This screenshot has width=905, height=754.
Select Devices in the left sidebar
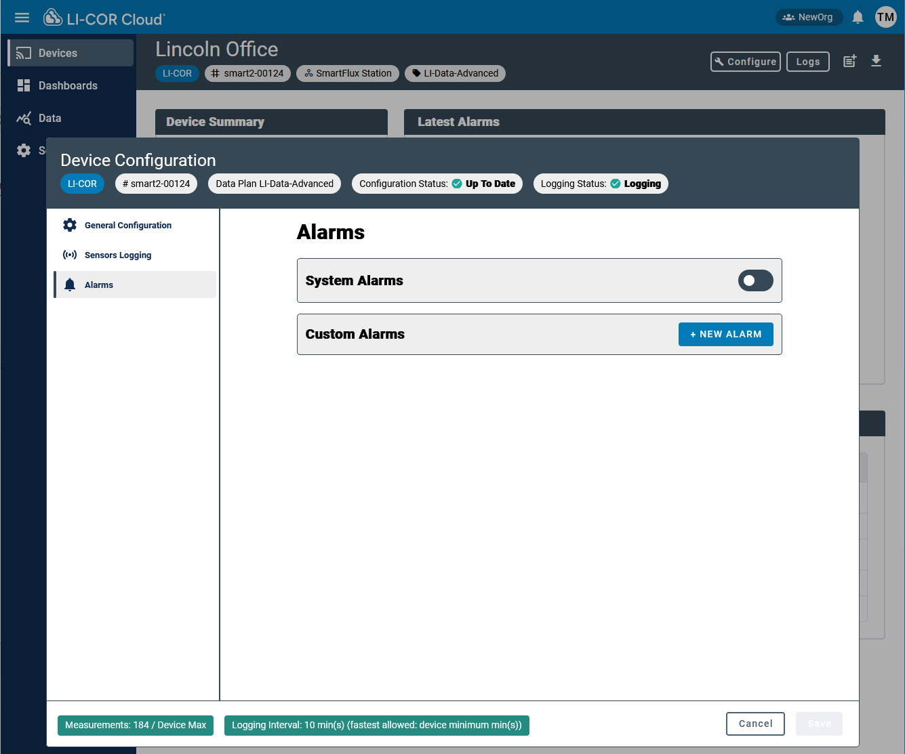click(x=71, y=53)
